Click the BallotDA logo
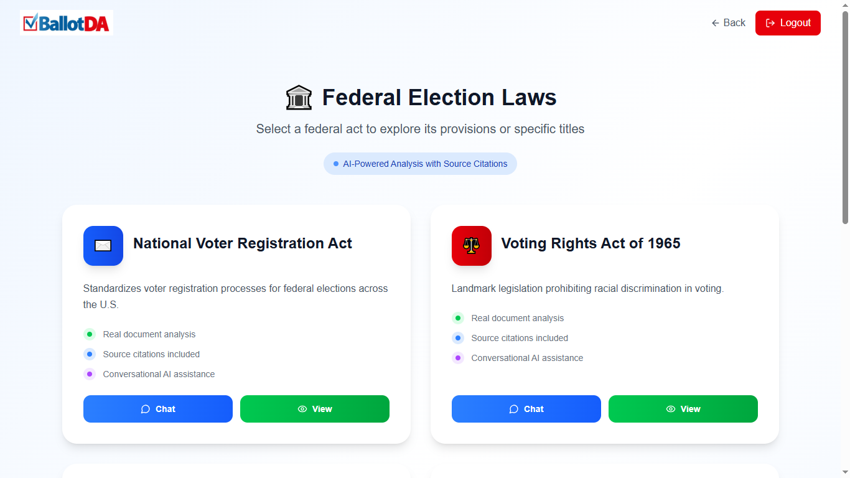 (x=67, y=23)
